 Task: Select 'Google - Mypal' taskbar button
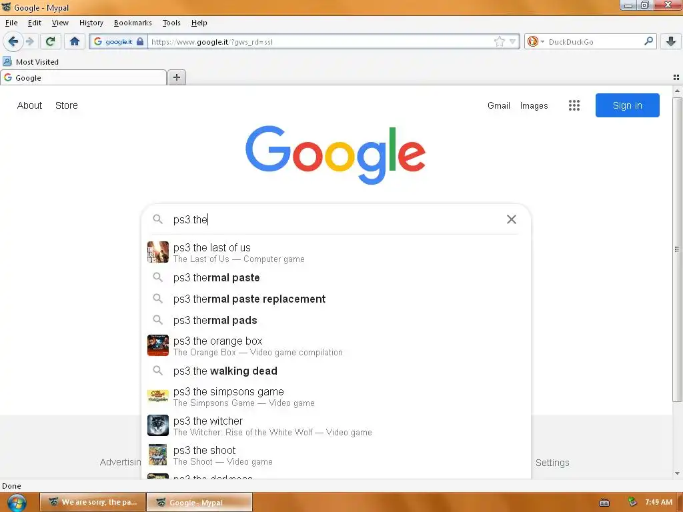(199, 502)
